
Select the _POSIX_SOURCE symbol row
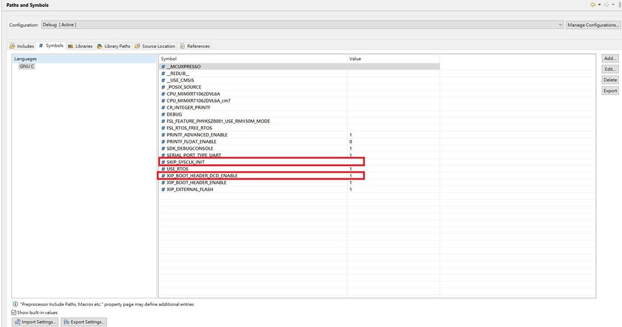(x=299, y=87)
